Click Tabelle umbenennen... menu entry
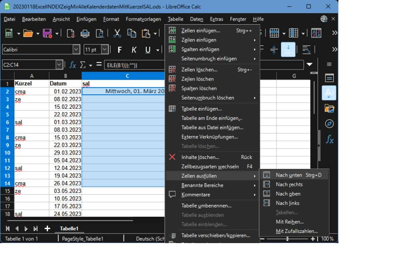This screenshot has height=255, width=403. pos(206,205)
